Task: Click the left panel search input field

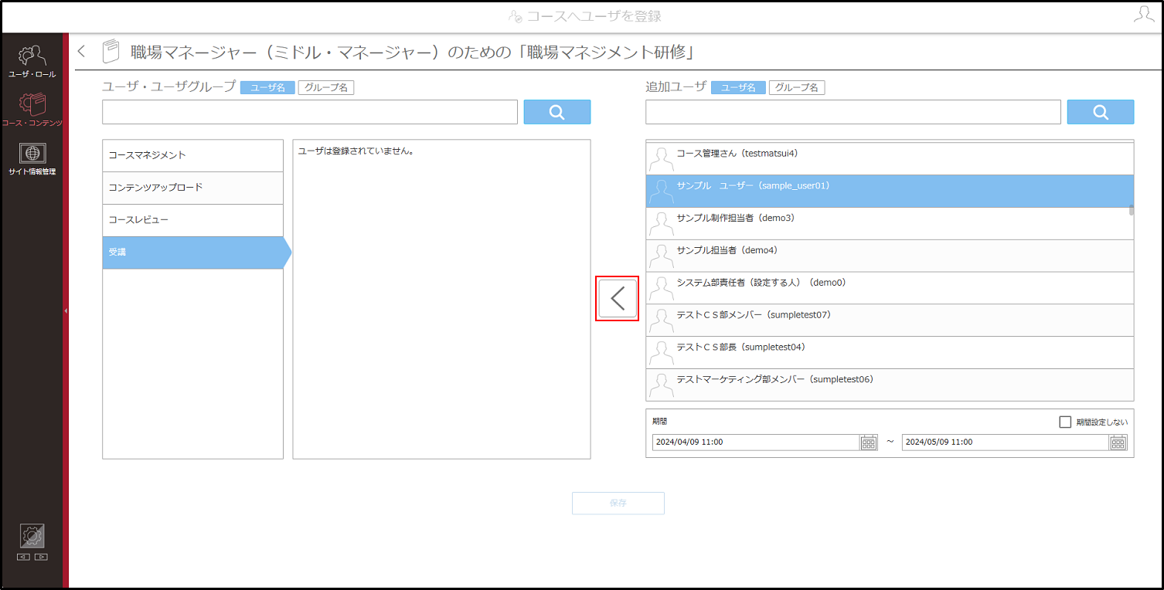Action: (x=310, y=112)
